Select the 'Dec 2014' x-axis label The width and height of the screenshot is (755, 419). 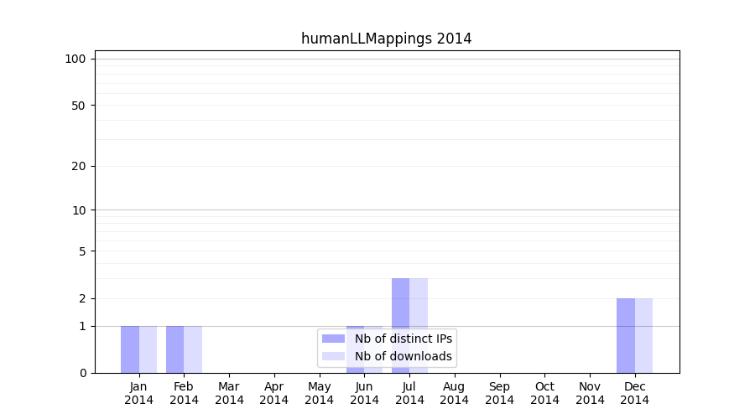coord(634,393)
